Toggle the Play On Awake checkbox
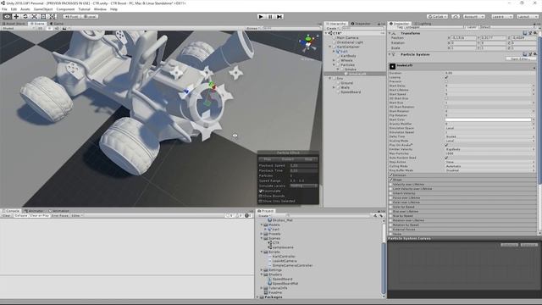The image size is (542, 305). [446, 145]
